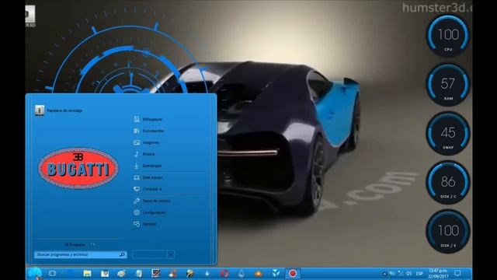Open Imágenes from the Start menu
Screen dimensions: 497x280
[x=147, y=142]
